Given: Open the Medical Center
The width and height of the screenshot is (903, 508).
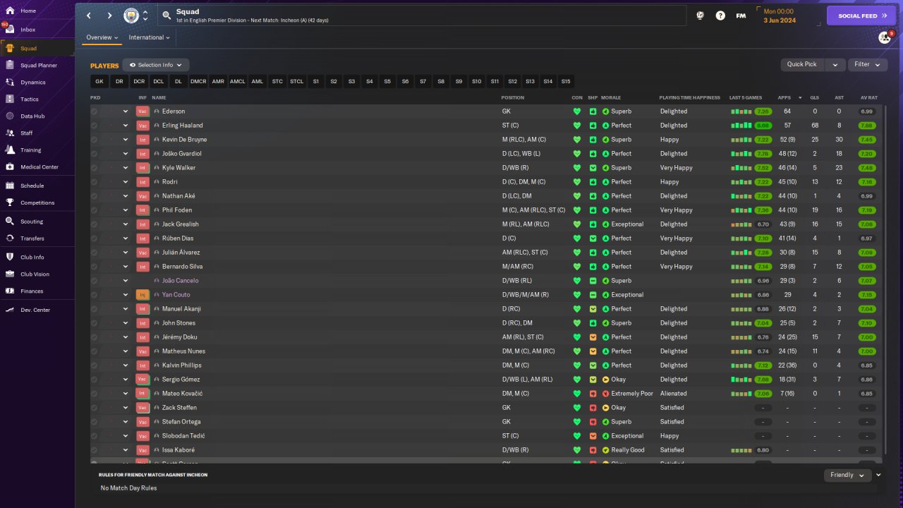Looking at the screenshot, I should 40,167.
